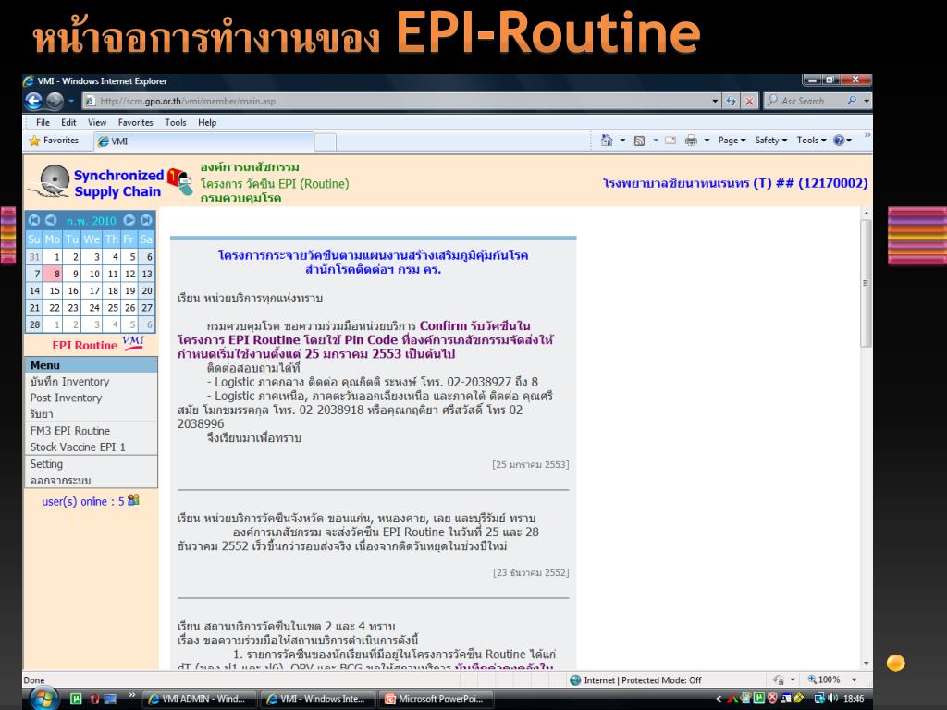Click the RSS feeds icon
The height and width of the screenshot is (710, 947).
(x=639, y=141)
